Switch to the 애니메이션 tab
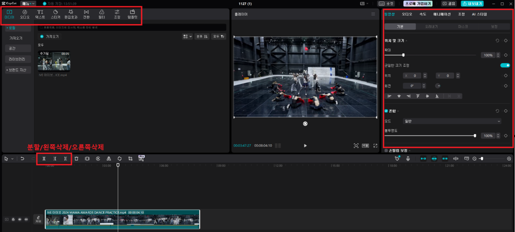515x232 pixels. (442, 14)
